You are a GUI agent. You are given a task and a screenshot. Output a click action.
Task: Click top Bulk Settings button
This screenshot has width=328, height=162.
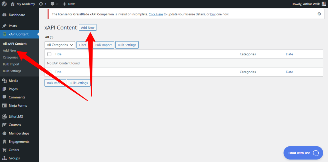[127, 45]
